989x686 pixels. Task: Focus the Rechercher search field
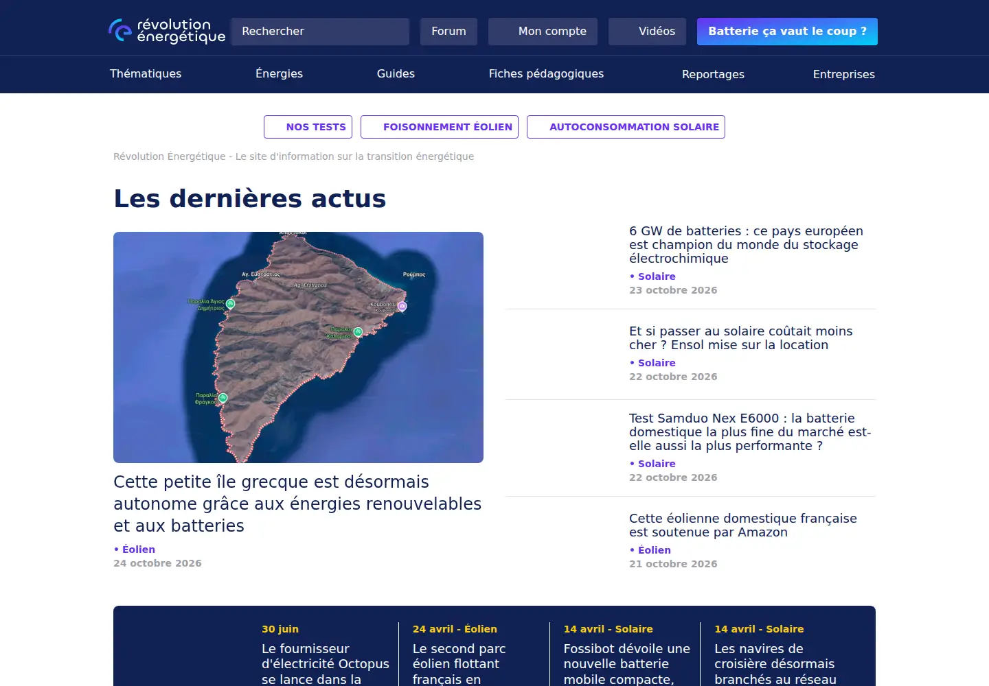[x=320, y=32]
